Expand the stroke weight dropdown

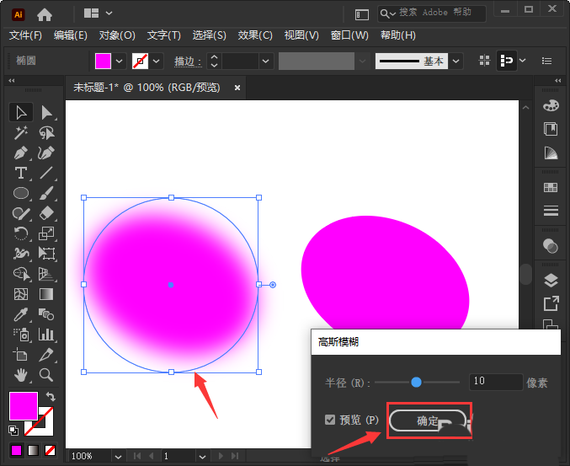[x=266, y=62]
